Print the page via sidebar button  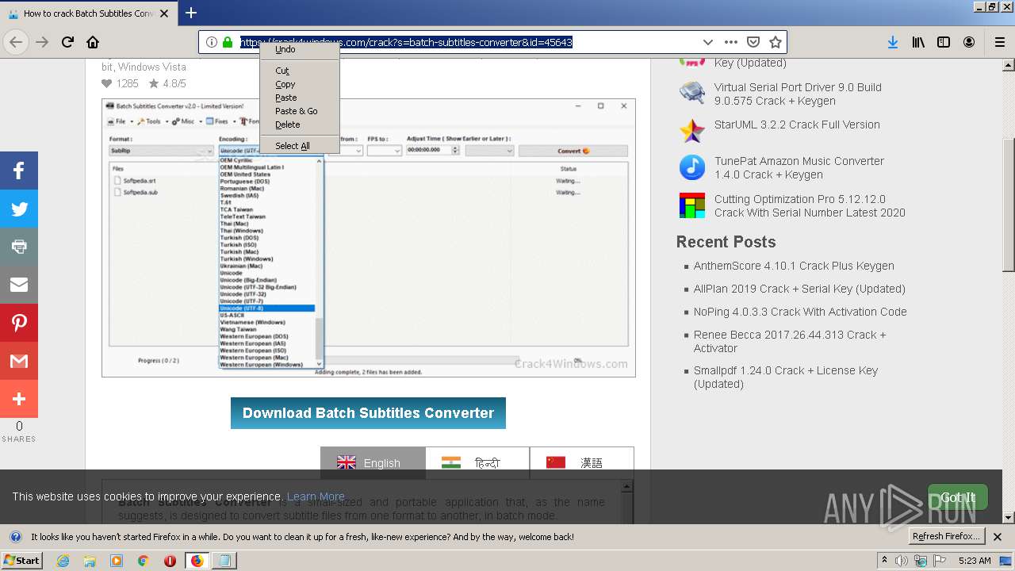(19, 247)
